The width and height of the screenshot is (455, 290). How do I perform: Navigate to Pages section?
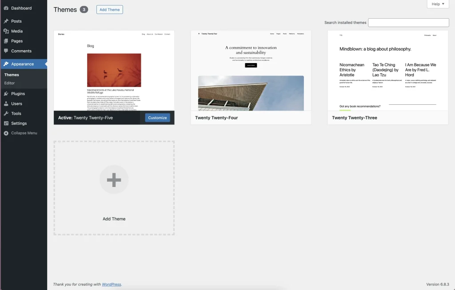pos(17,41)
